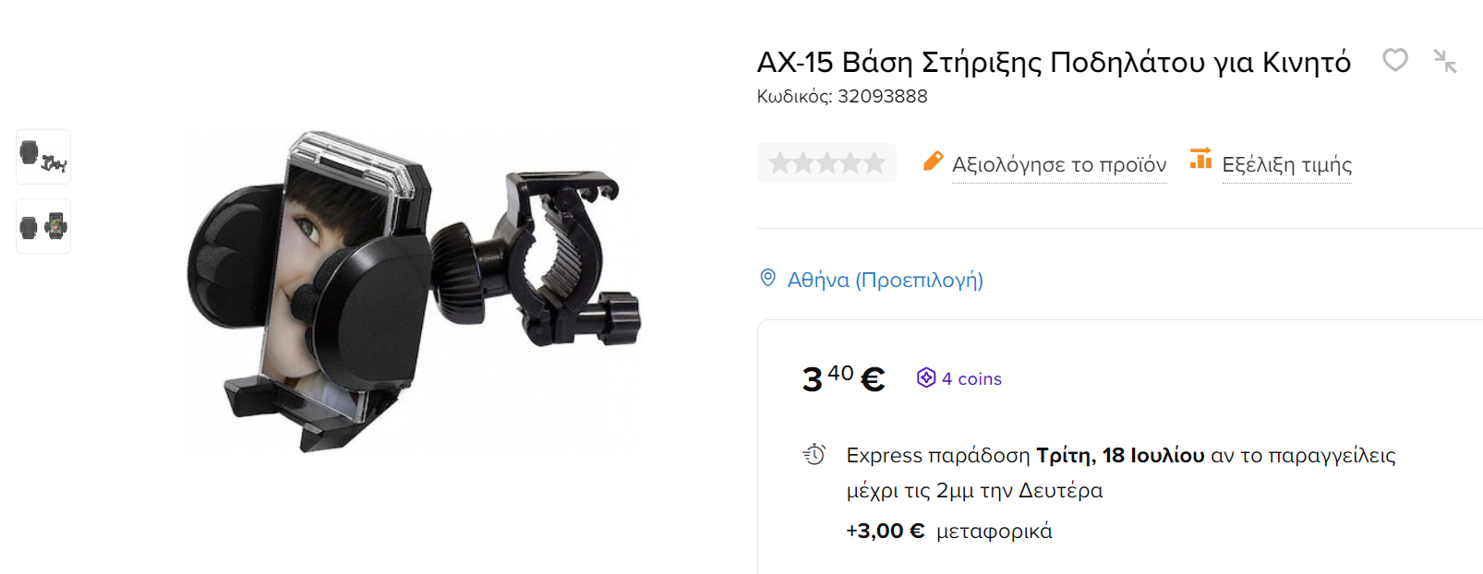Click the purple coins hexagon icon
Viewport: 1483px width, 574px height.
[926, 377]
